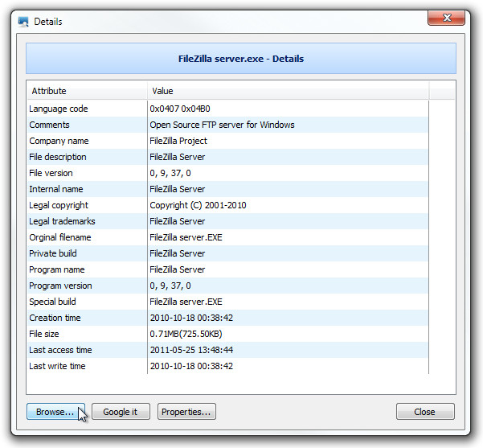Select value 0x0407 0x04B0
The image size is (483, 448).
[180, 109]
